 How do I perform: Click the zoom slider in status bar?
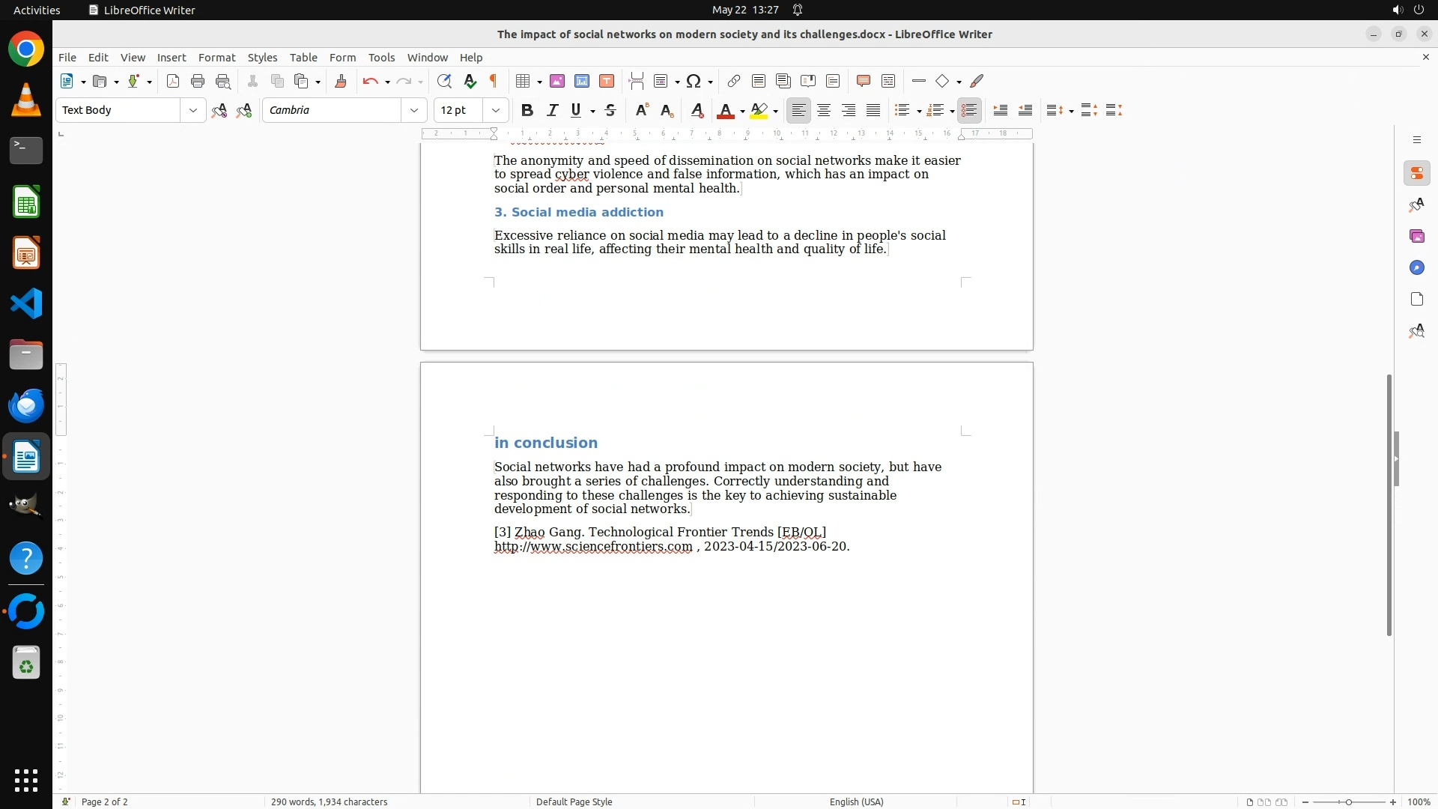1349,802
